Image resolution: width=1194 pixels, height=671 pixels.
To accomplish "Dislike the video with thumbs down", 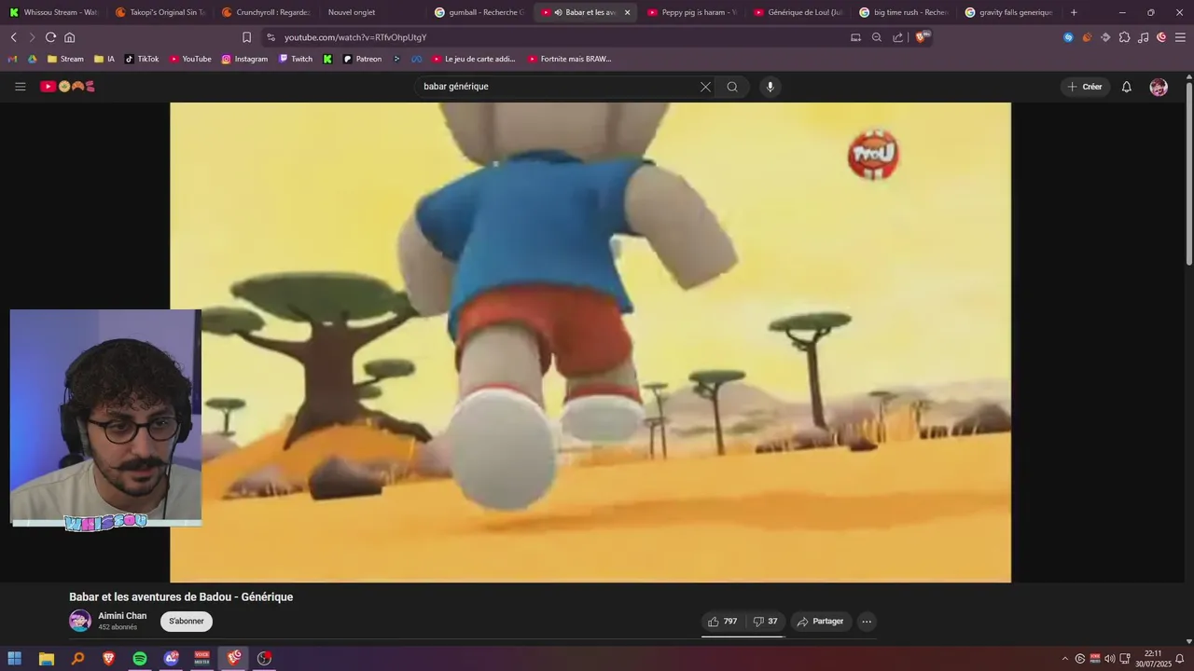I will point(766,622).
